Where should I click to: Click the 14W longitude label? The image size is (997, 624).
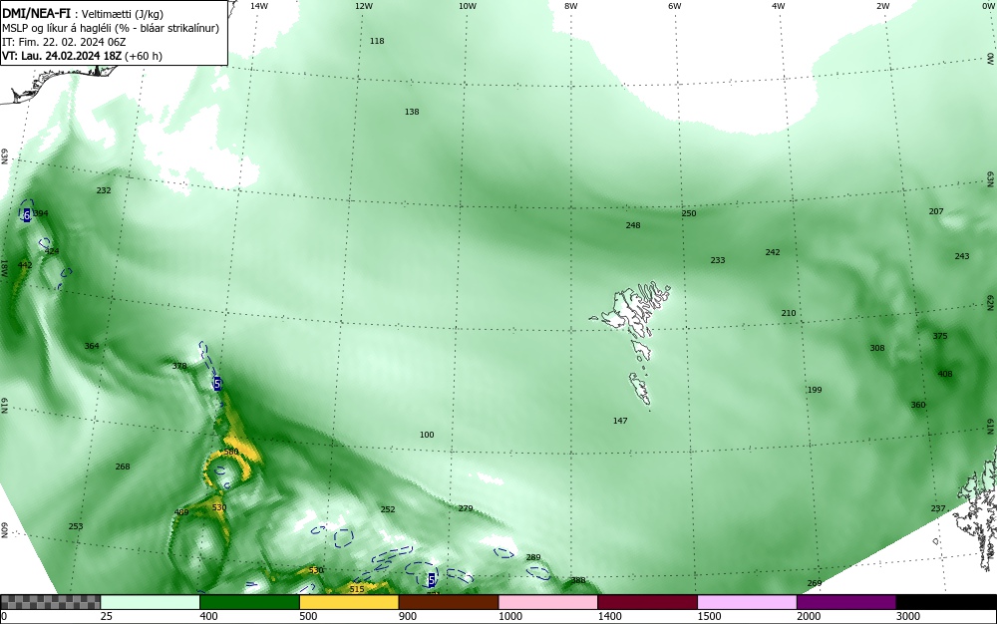click(x=259, y=6)
